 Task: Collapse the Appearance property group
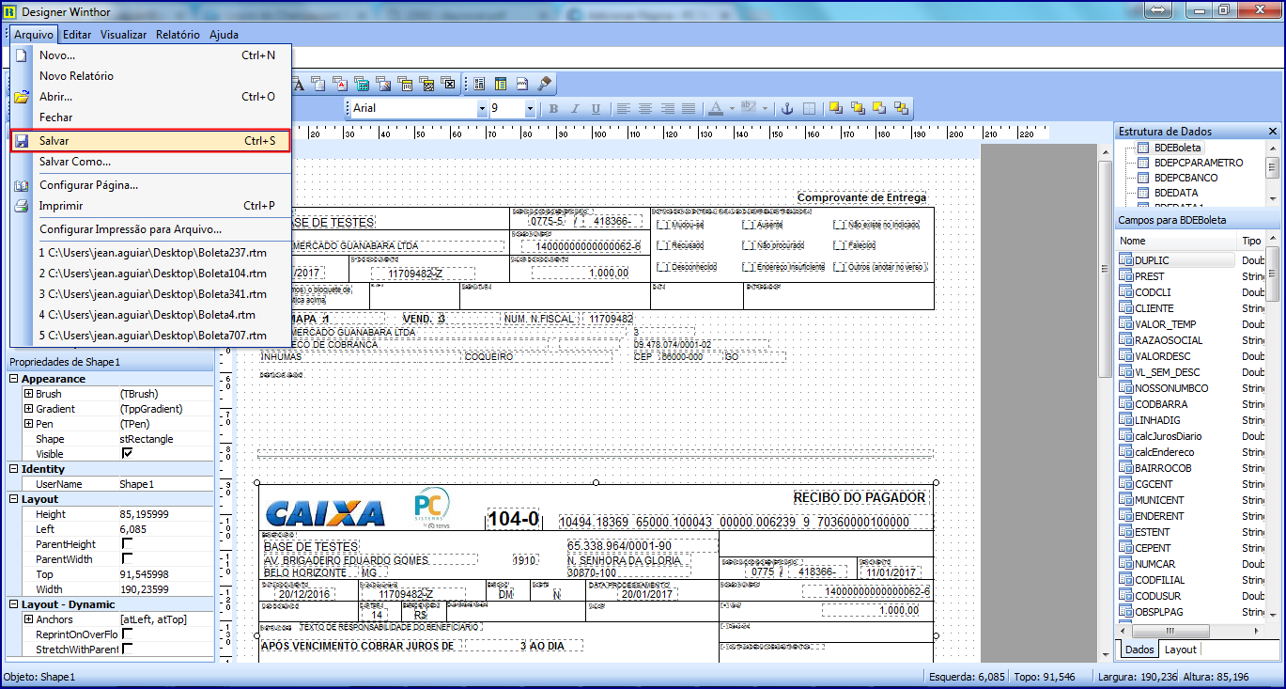pos(14,379)
